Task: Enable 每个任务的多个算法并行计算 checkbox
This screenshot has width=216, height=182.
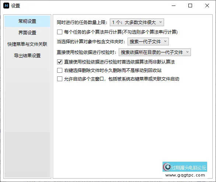Action: click(60, 32)
